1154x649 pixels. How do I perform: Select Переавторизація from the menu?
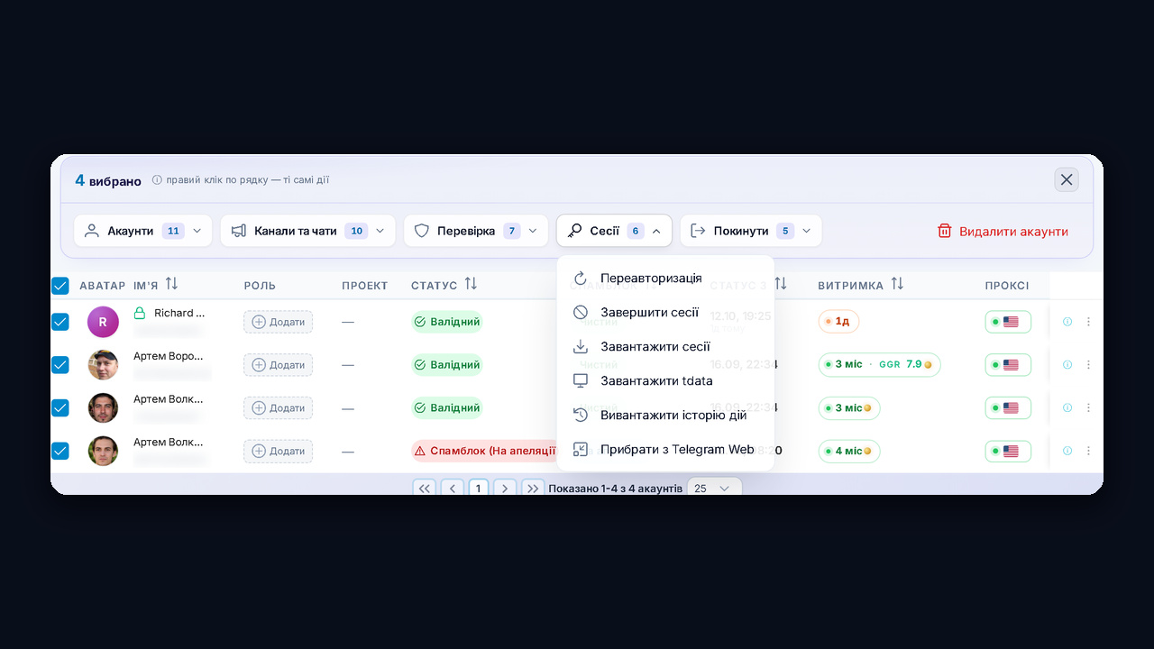pyautogui.click(x=665, y=278)
